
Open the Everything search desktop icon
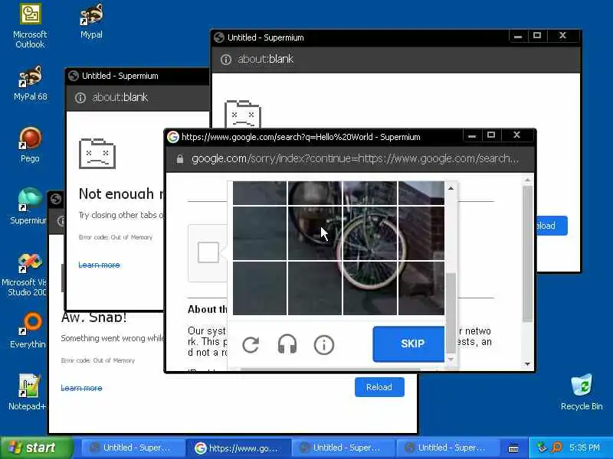tap(28, 330)
